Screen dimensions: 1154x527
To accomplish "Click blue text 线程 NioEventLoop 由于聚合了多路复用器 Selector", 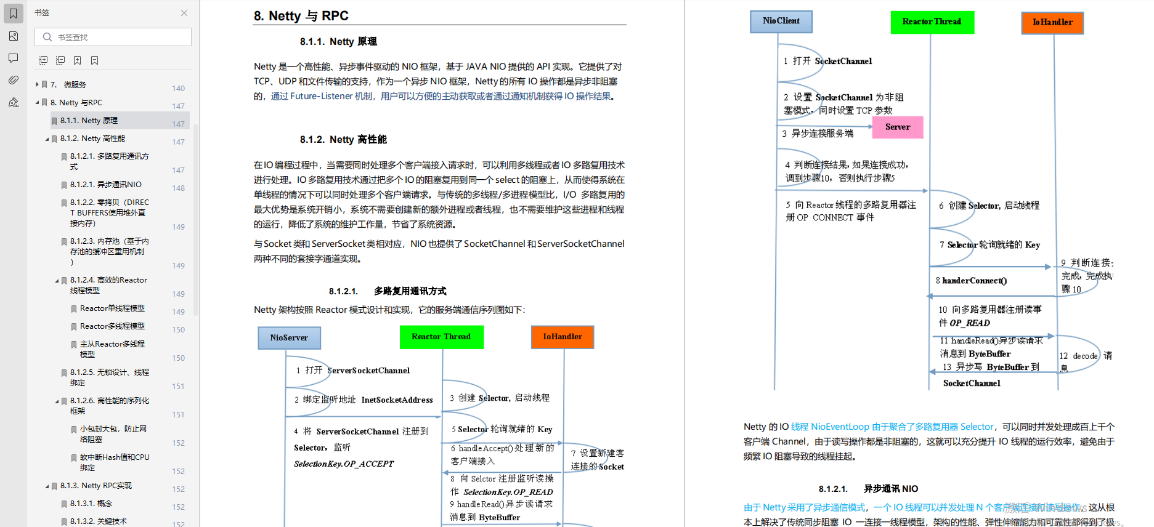I will click(x=892, y=427).
